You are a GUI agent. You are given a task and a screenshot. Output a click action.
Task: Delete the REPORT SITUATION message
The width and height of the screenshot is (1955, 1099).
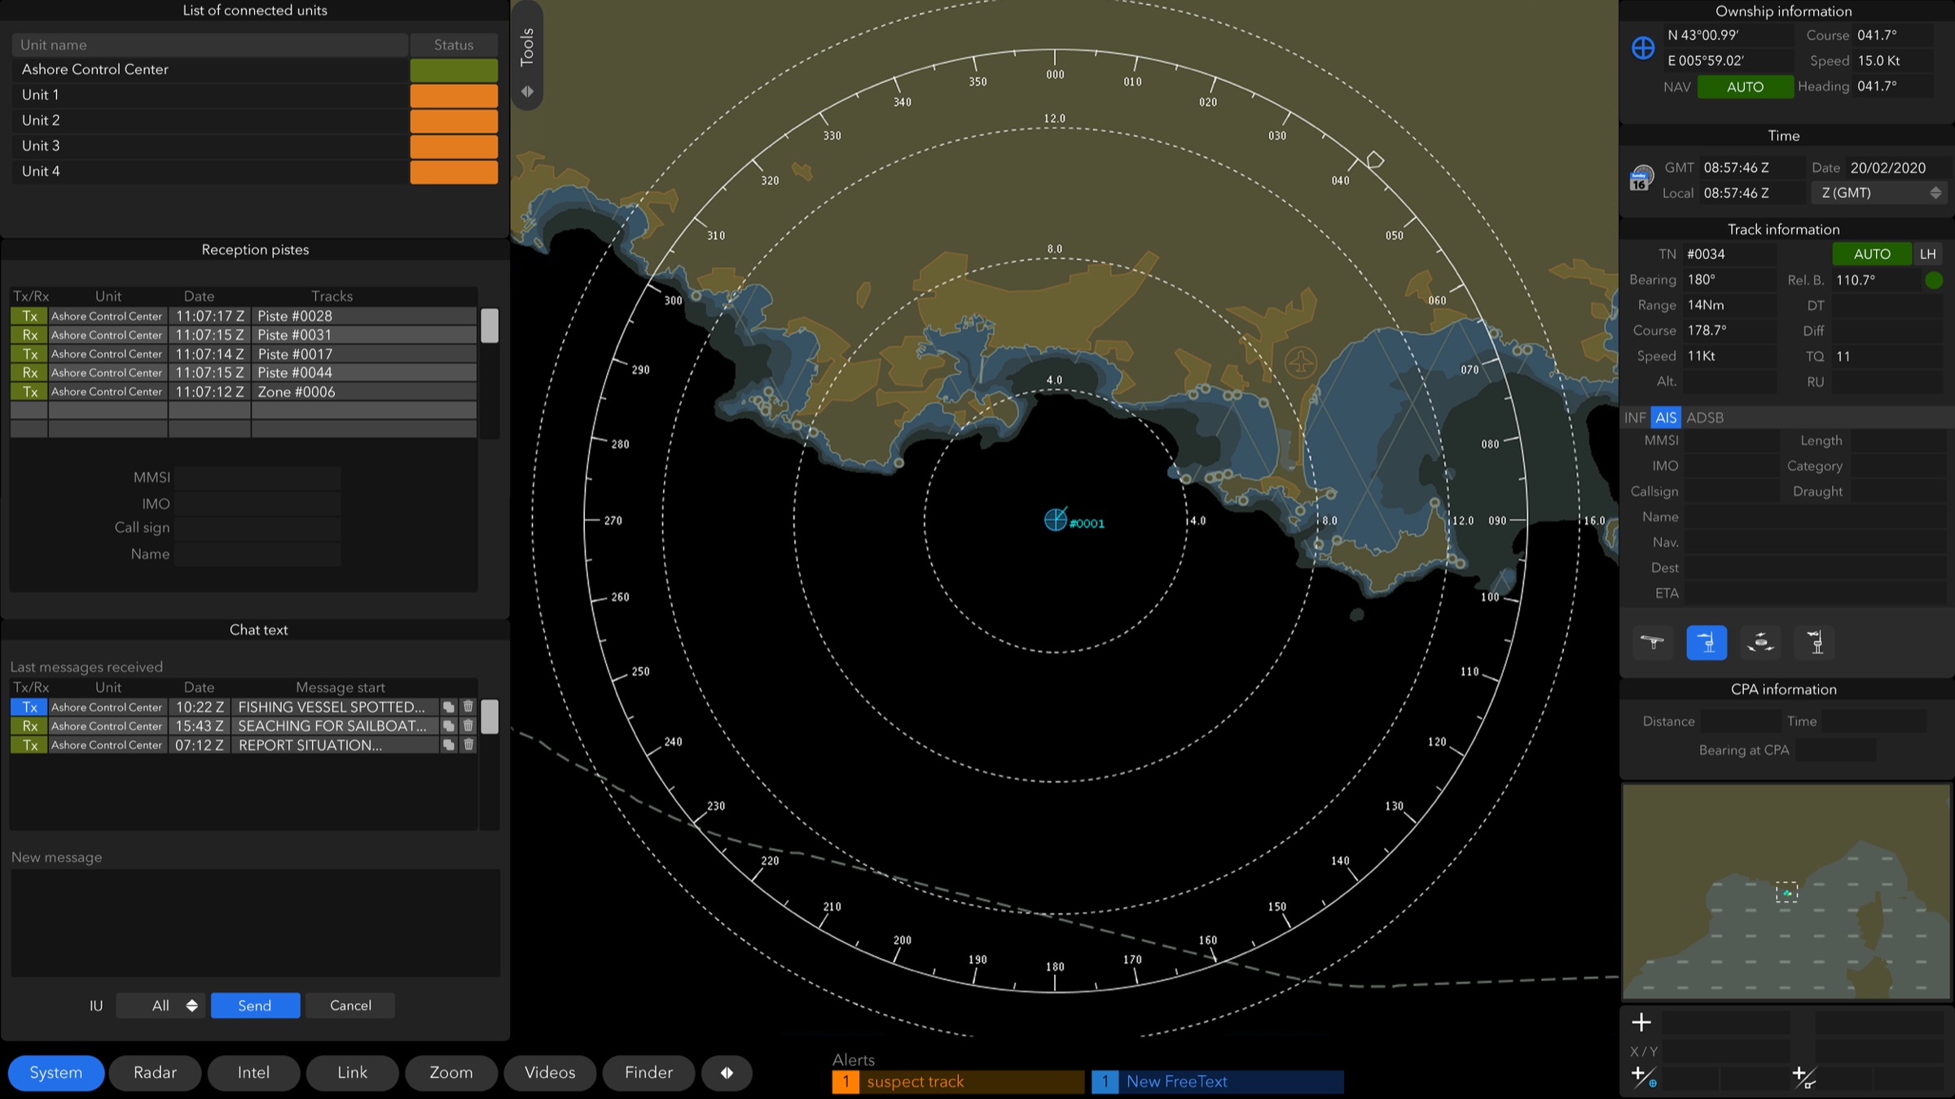click(468, 745)
